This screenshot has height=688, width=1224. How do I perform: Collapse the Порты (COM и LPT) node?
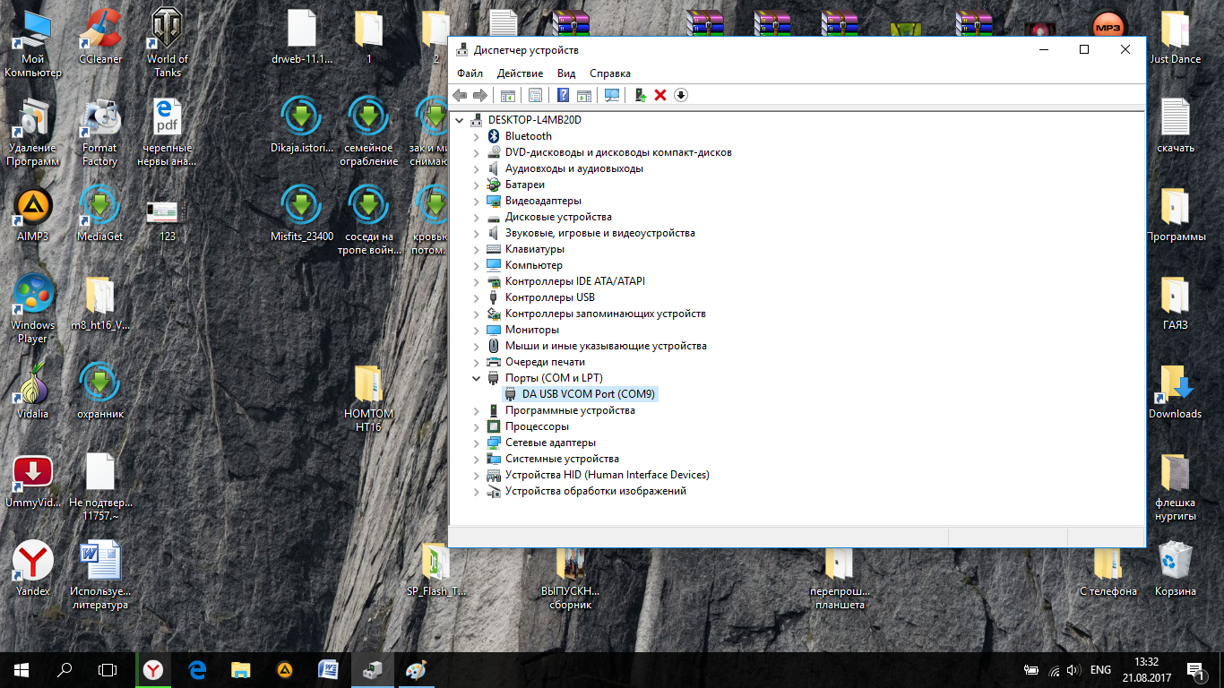(477, 378)
